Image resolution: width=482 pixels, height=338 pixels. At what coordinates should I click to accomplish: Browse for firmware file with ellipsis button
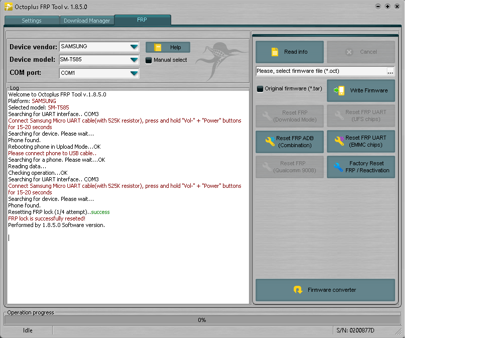click(x=390, y=72)
